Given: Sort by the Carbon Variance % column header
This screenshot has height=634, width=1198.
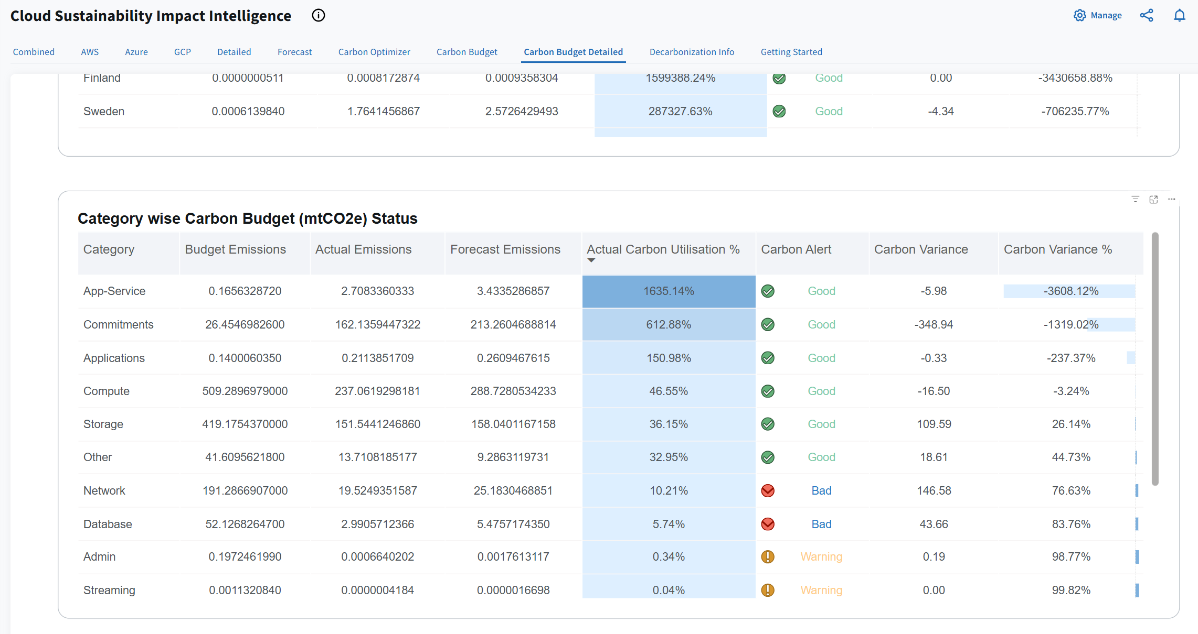Looking at the screenshot, I should (1058, 249).
